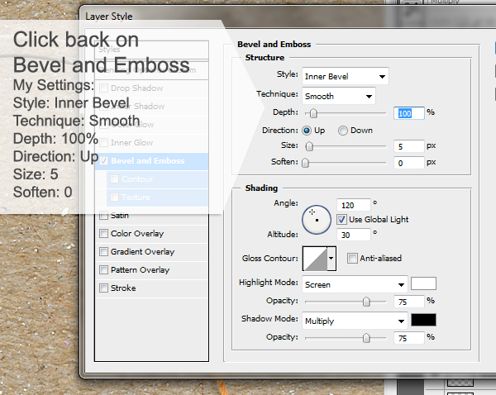This screenshot has height=395, width=496.
Task: Toggle the Contour sub-option checkbox
Action: coord(114,179)
